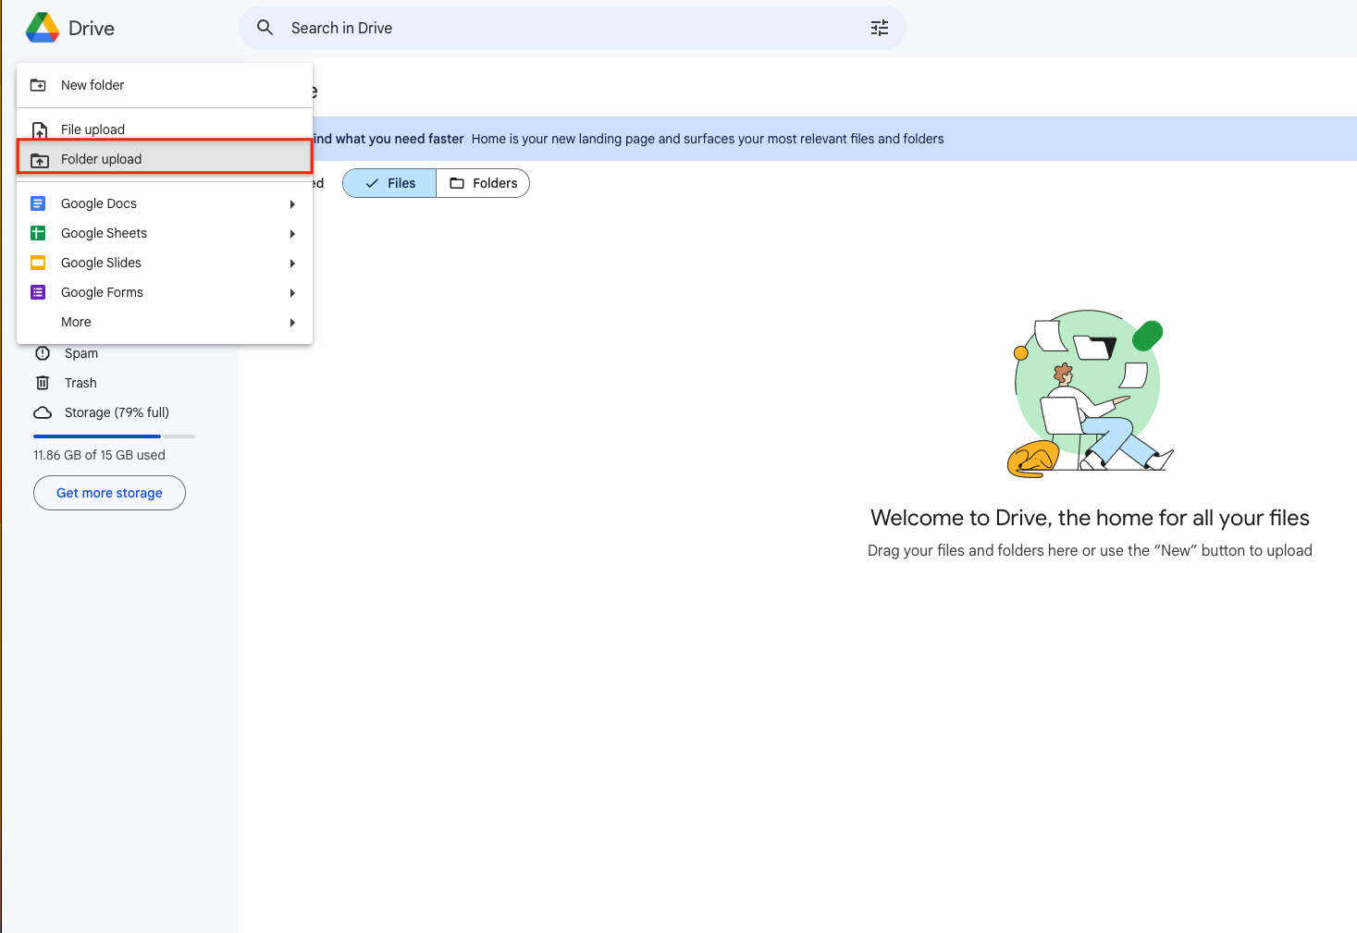Choose Folder upload from the menu
This screenshot has height=933, width=1357.
point(165,159)
